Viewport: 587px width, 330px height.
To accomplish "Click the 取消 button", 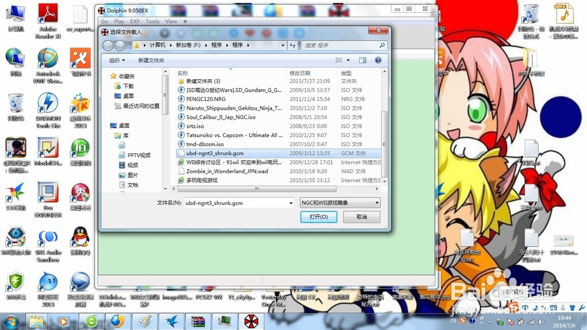I will click(362, 217).
